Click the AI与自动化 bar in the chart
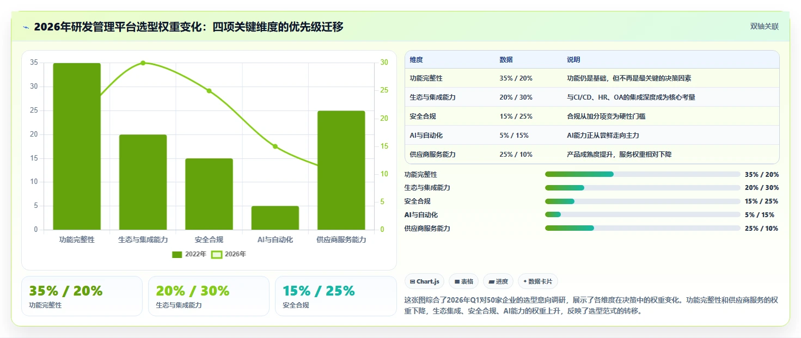 pyautogui.click(x=275, y=218)
